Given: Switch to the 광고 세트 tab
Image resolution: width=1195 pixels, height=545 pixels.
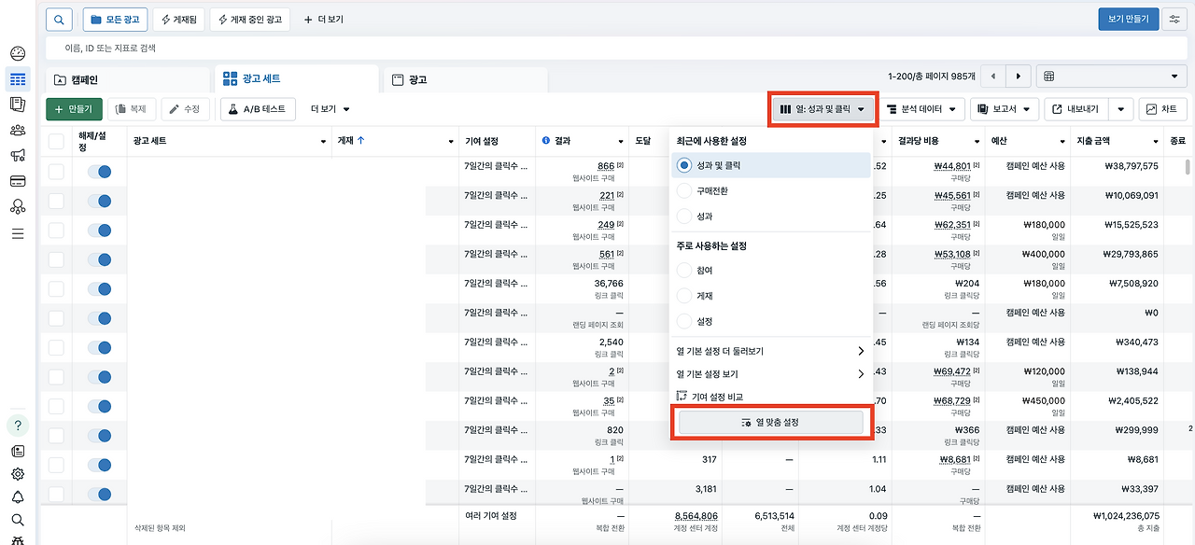Looking at the screenshot, I should pos(297,79).
